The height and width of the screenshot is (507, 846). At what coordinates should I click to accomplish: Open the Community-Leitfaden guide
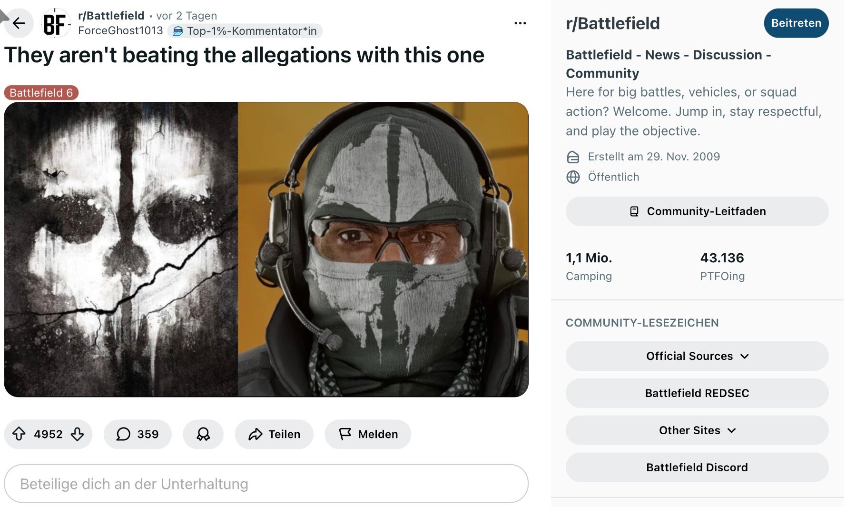click(697, 211)
